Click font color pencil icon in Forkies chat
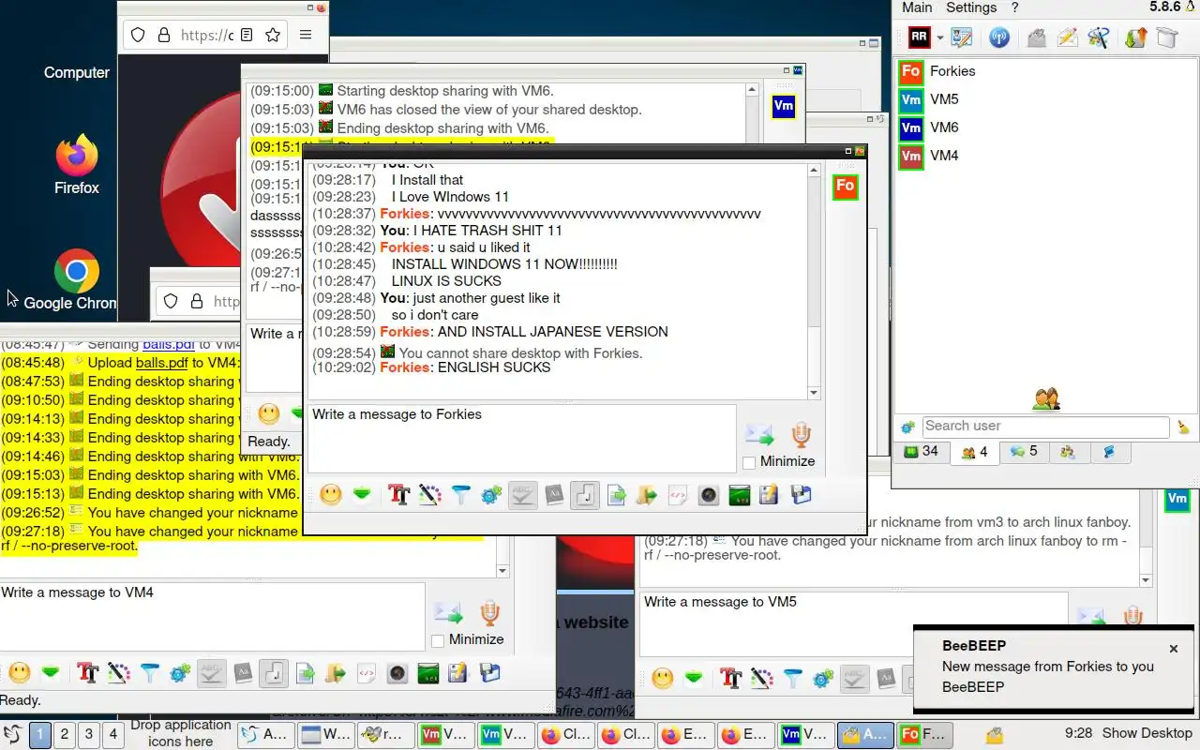Image resolution: width=1200 pixels, height=750 pixels. (429, 495)
